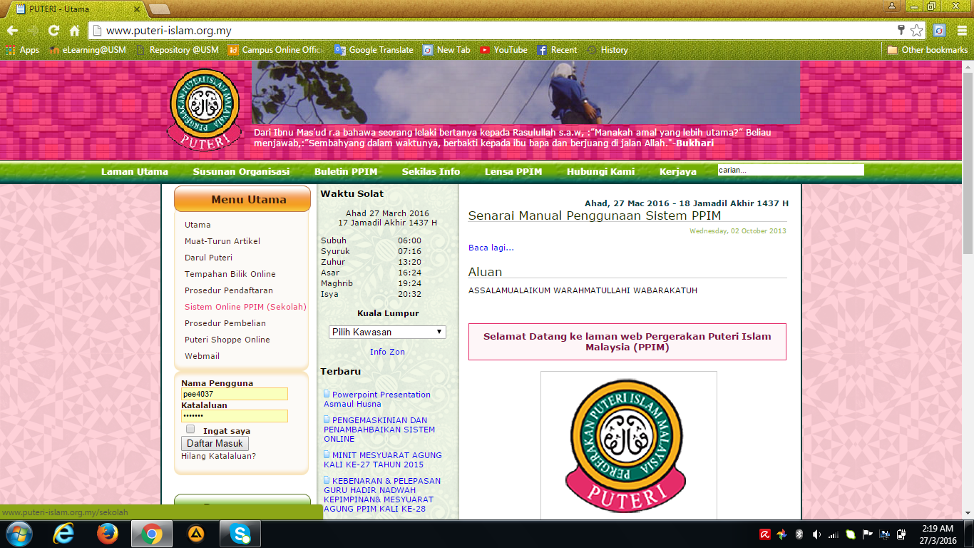Open the Facebook Recent bookmark
The width and height of the screenshot is (974, 548).
[x=557, y=50]
